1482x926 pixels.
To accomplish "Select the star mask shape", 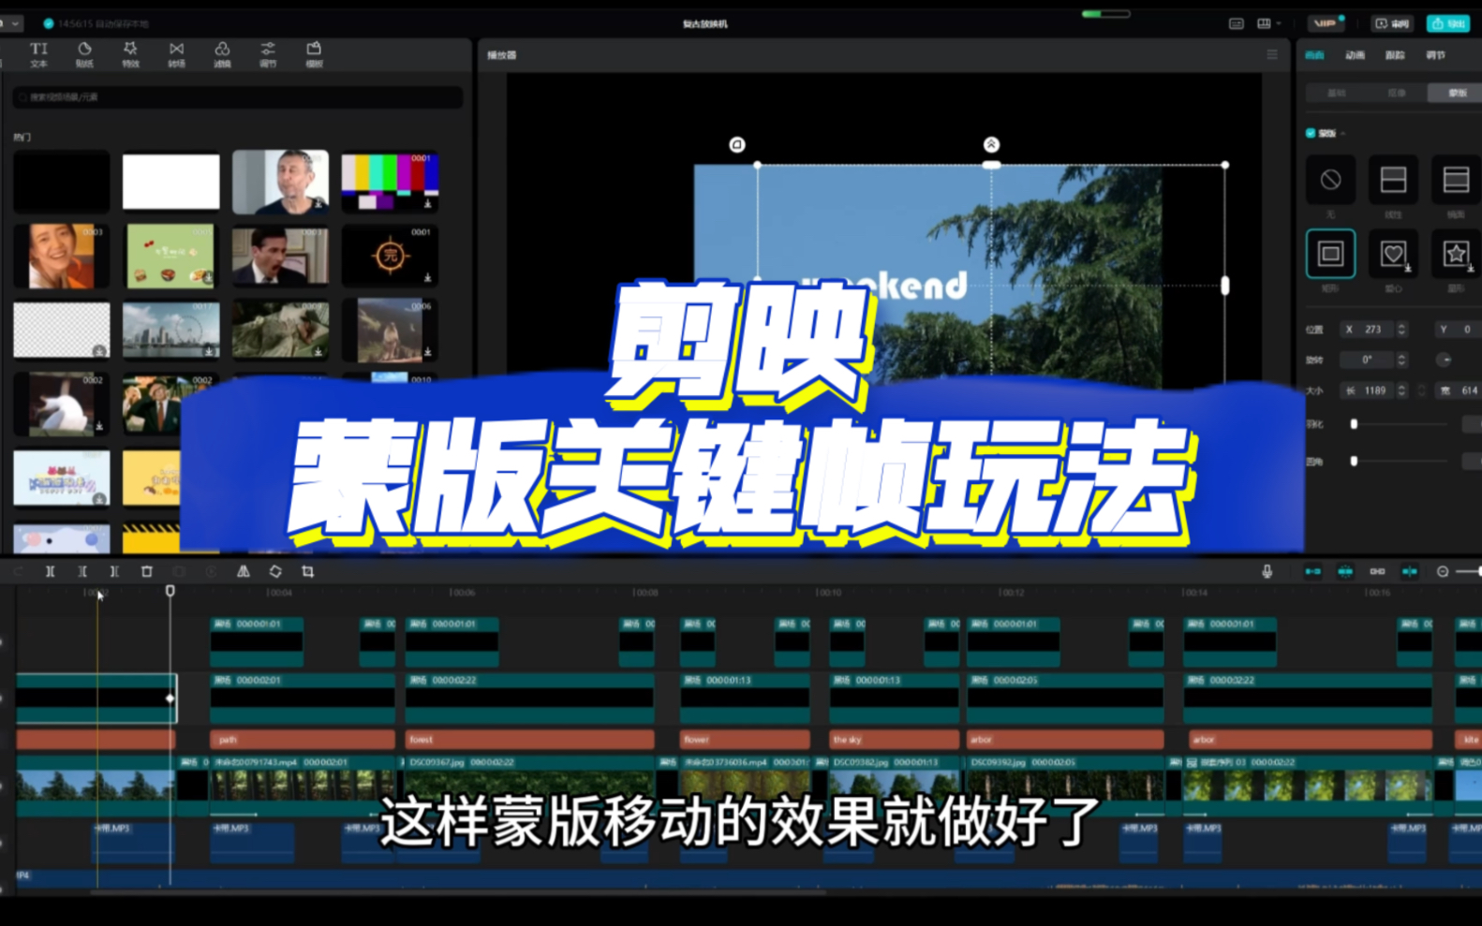I will (1456, 254).
